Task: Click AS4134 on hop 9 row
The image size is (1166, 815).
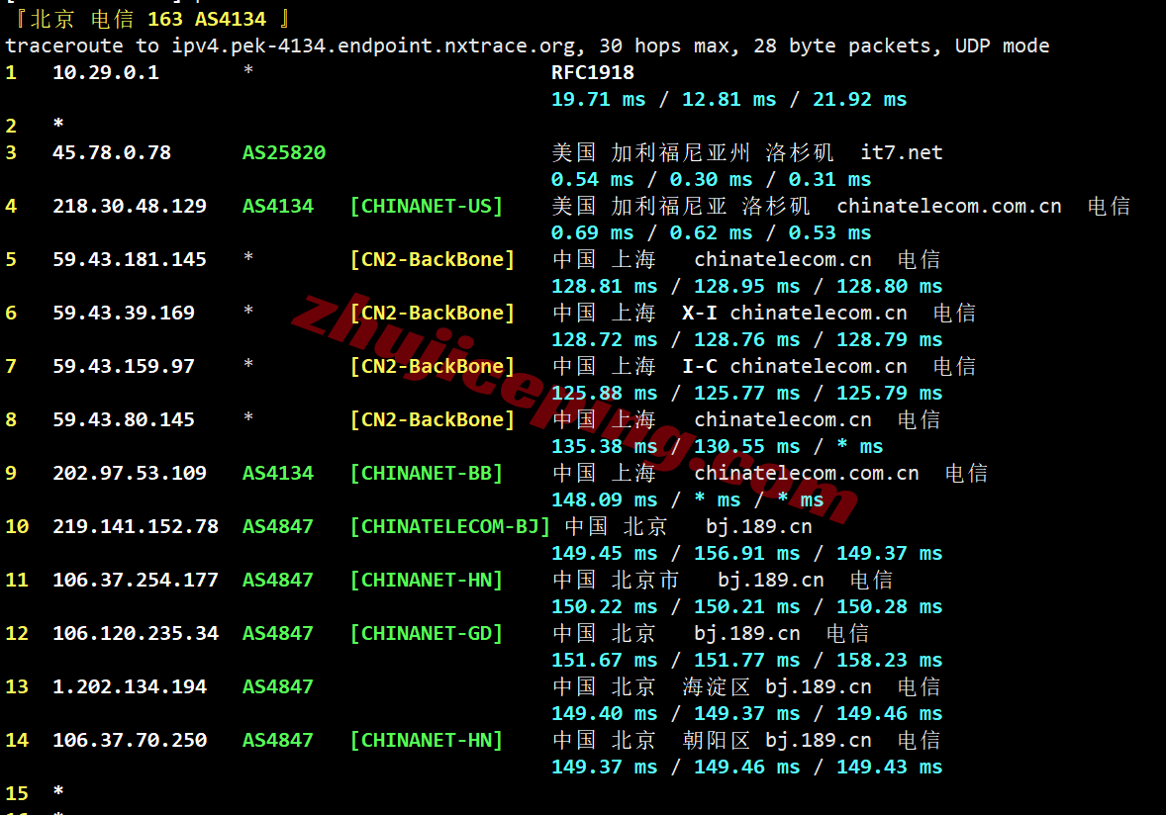Action: 278,474
